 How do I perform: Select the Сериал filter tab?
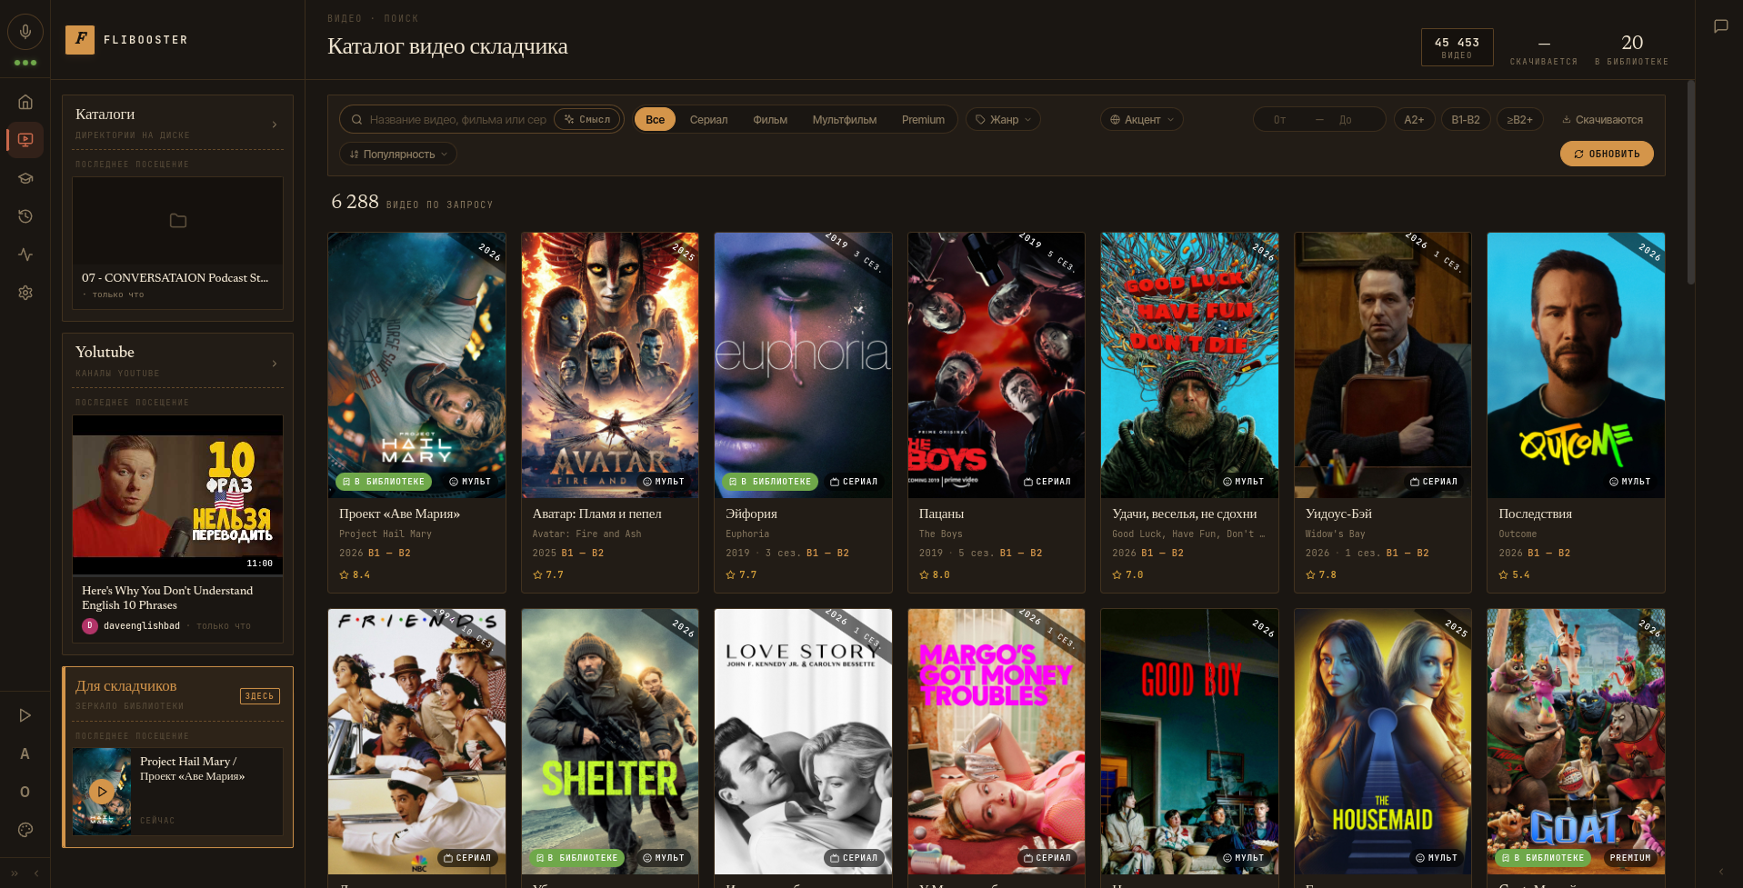click(708, 120)
